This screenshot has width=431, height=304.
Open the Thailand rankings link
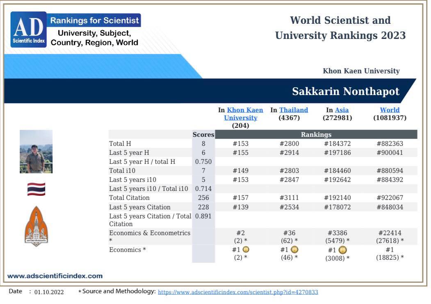click(294, 110)
